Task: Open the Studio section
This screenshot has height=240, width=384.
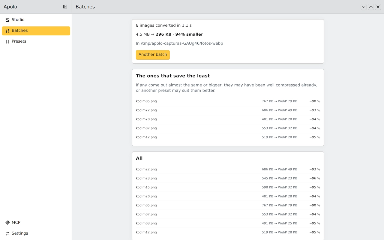Action: coord(36,20)
